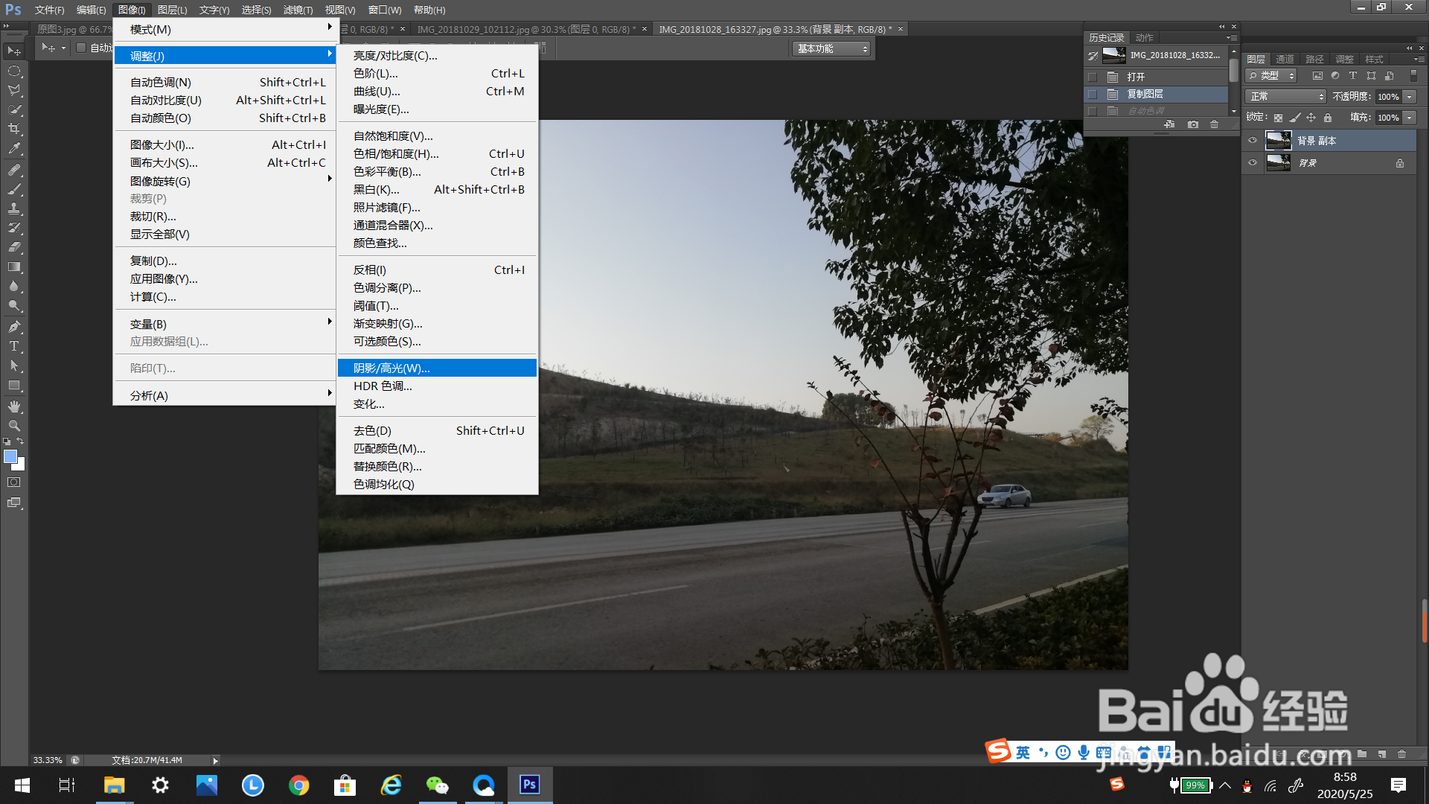This screenshot has width=1429, height=804.
Task: Click 色相/饱和度(H)... menu entry
Action: pos(396,153)
